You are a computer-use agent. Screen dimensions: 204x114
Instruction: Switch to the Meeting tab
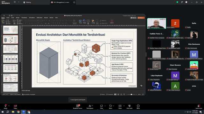tap(27, 2)
